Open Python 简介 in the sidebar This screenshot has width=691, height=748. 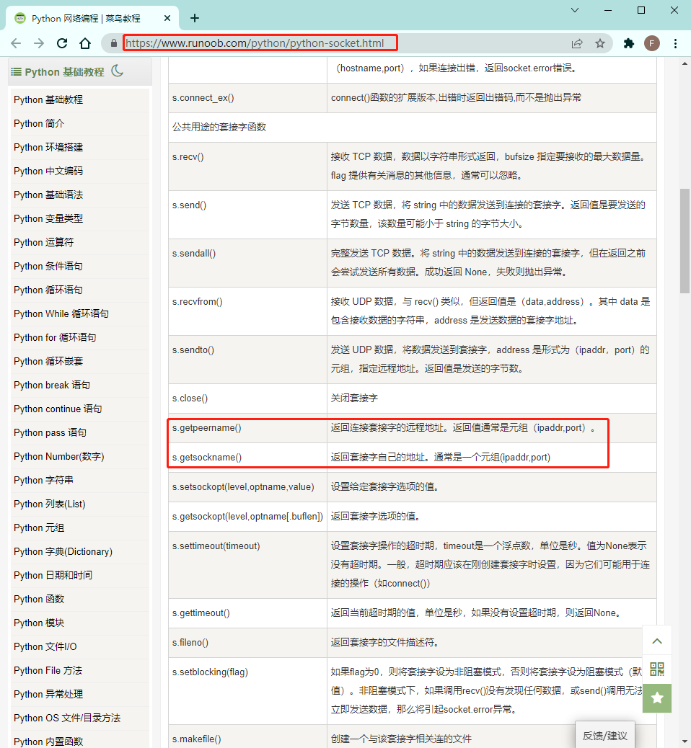39,123
